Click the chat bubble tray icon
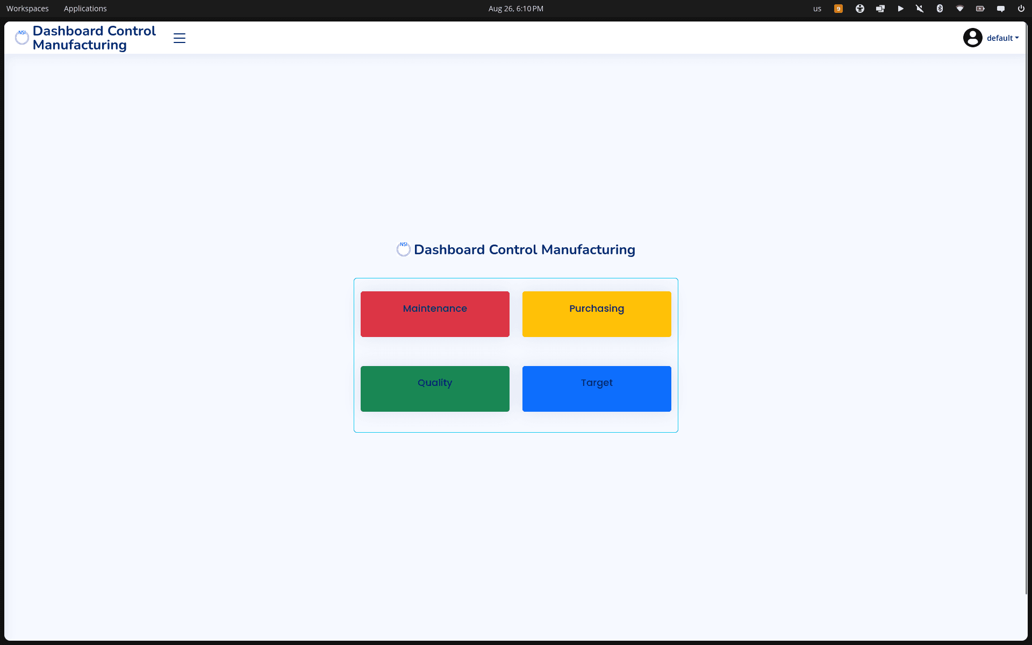Image resolution: width=1032 pixels, height=645 pixels. (x=1001, y=9)
